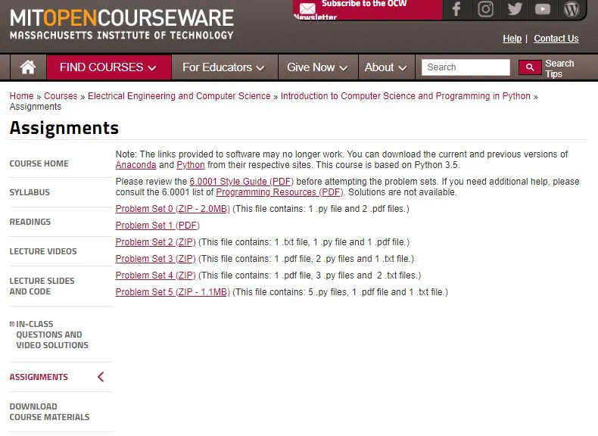Expand the FIND COURSES dropdown
This screenshot has height=436, width=598.
108,67
